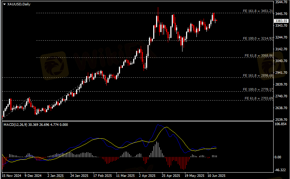This screenshot has width=290, height=179.
Task: Click the 10 Jun 2025 date label
Action: click(216, 176)
